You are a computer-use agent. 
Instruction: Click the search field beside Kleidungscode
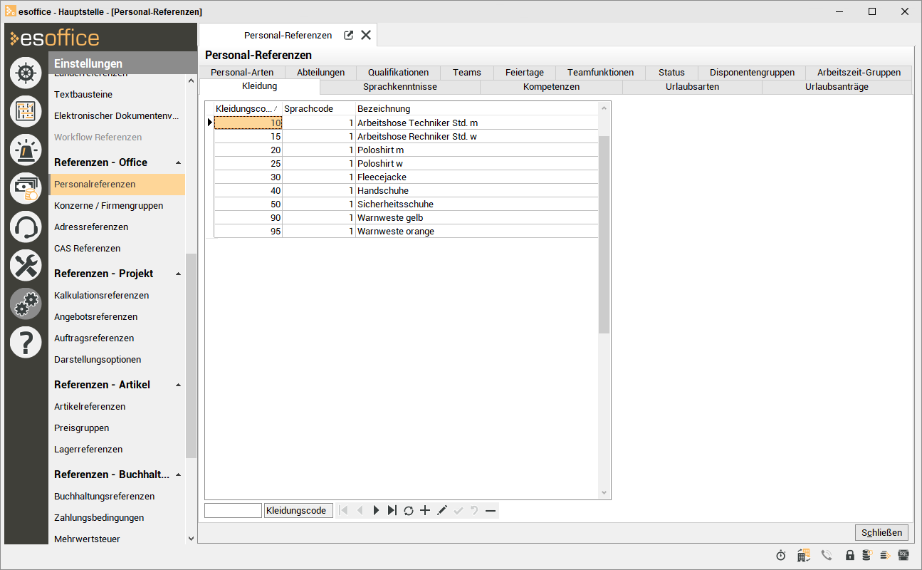point(233,510)
